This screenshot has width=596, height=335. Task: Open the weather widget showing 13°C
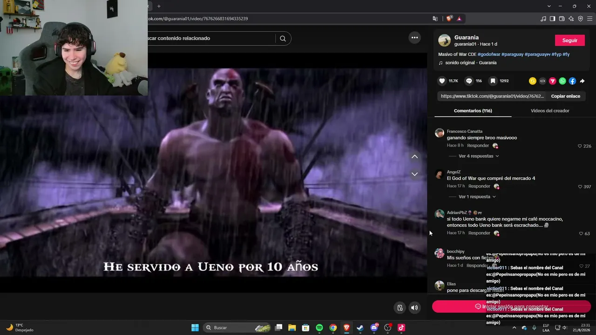20,328
